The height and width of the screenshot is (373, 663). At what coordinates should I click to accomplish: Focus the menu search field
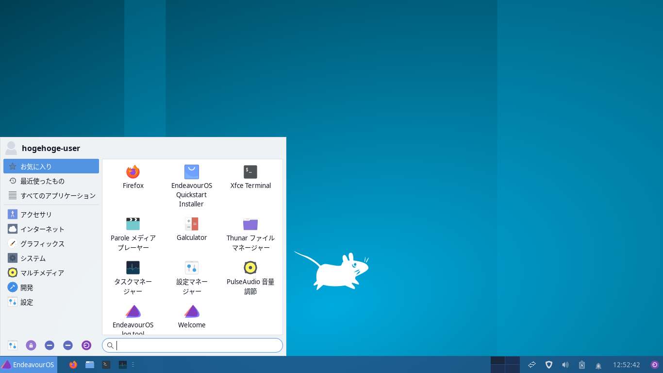192,345
